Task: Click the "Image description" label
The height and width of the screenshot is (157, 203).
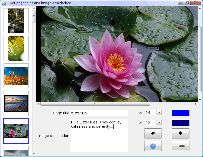Action: coord(54,136)
